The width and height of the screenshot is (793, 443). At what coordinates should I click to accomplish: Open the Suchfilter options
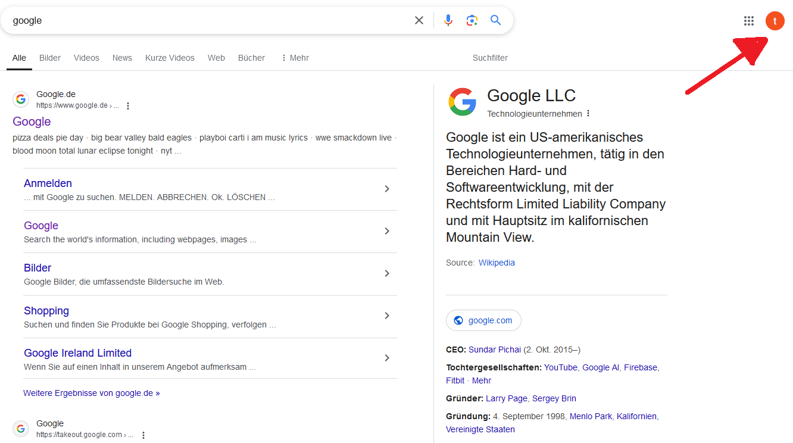pos(490,58)
